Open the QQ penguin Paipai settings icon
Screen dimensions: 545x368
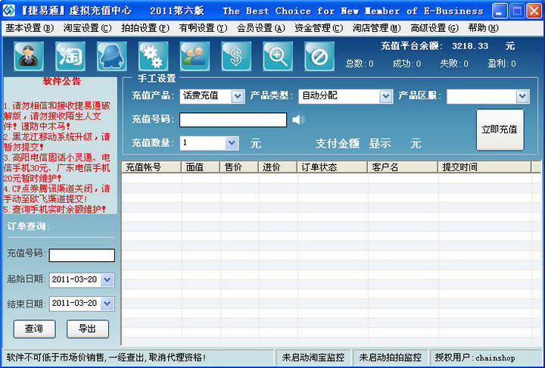(111, 56)
